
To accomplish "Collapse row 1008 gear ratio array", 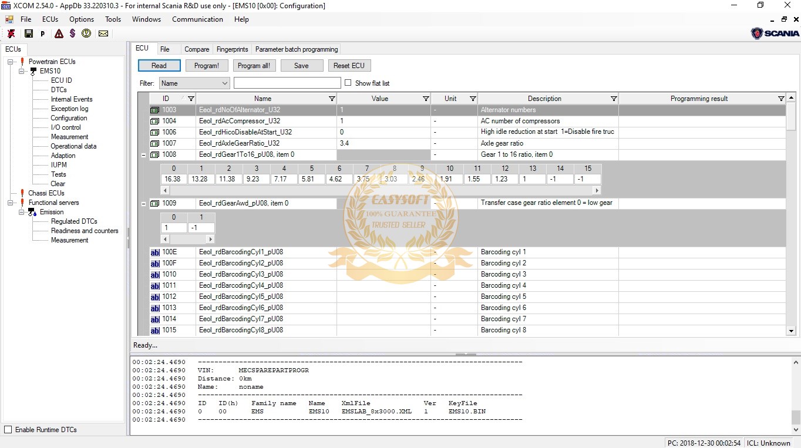I will (x=144, y=155).
